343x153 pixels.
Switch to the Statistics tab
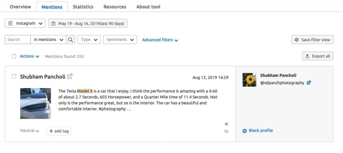83,7
